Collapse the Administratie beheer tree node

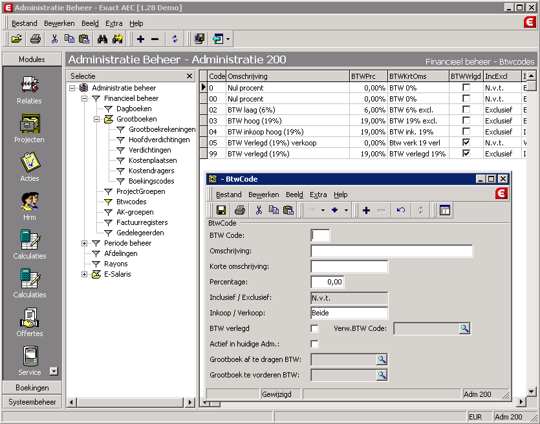coord(72,88)
